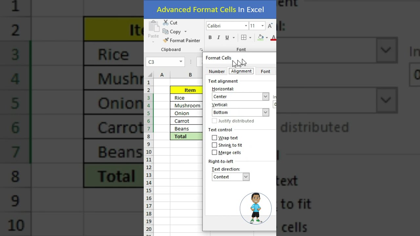Select the Rice cell
This screenshot has width=420, height=236.
click(186, 98)
